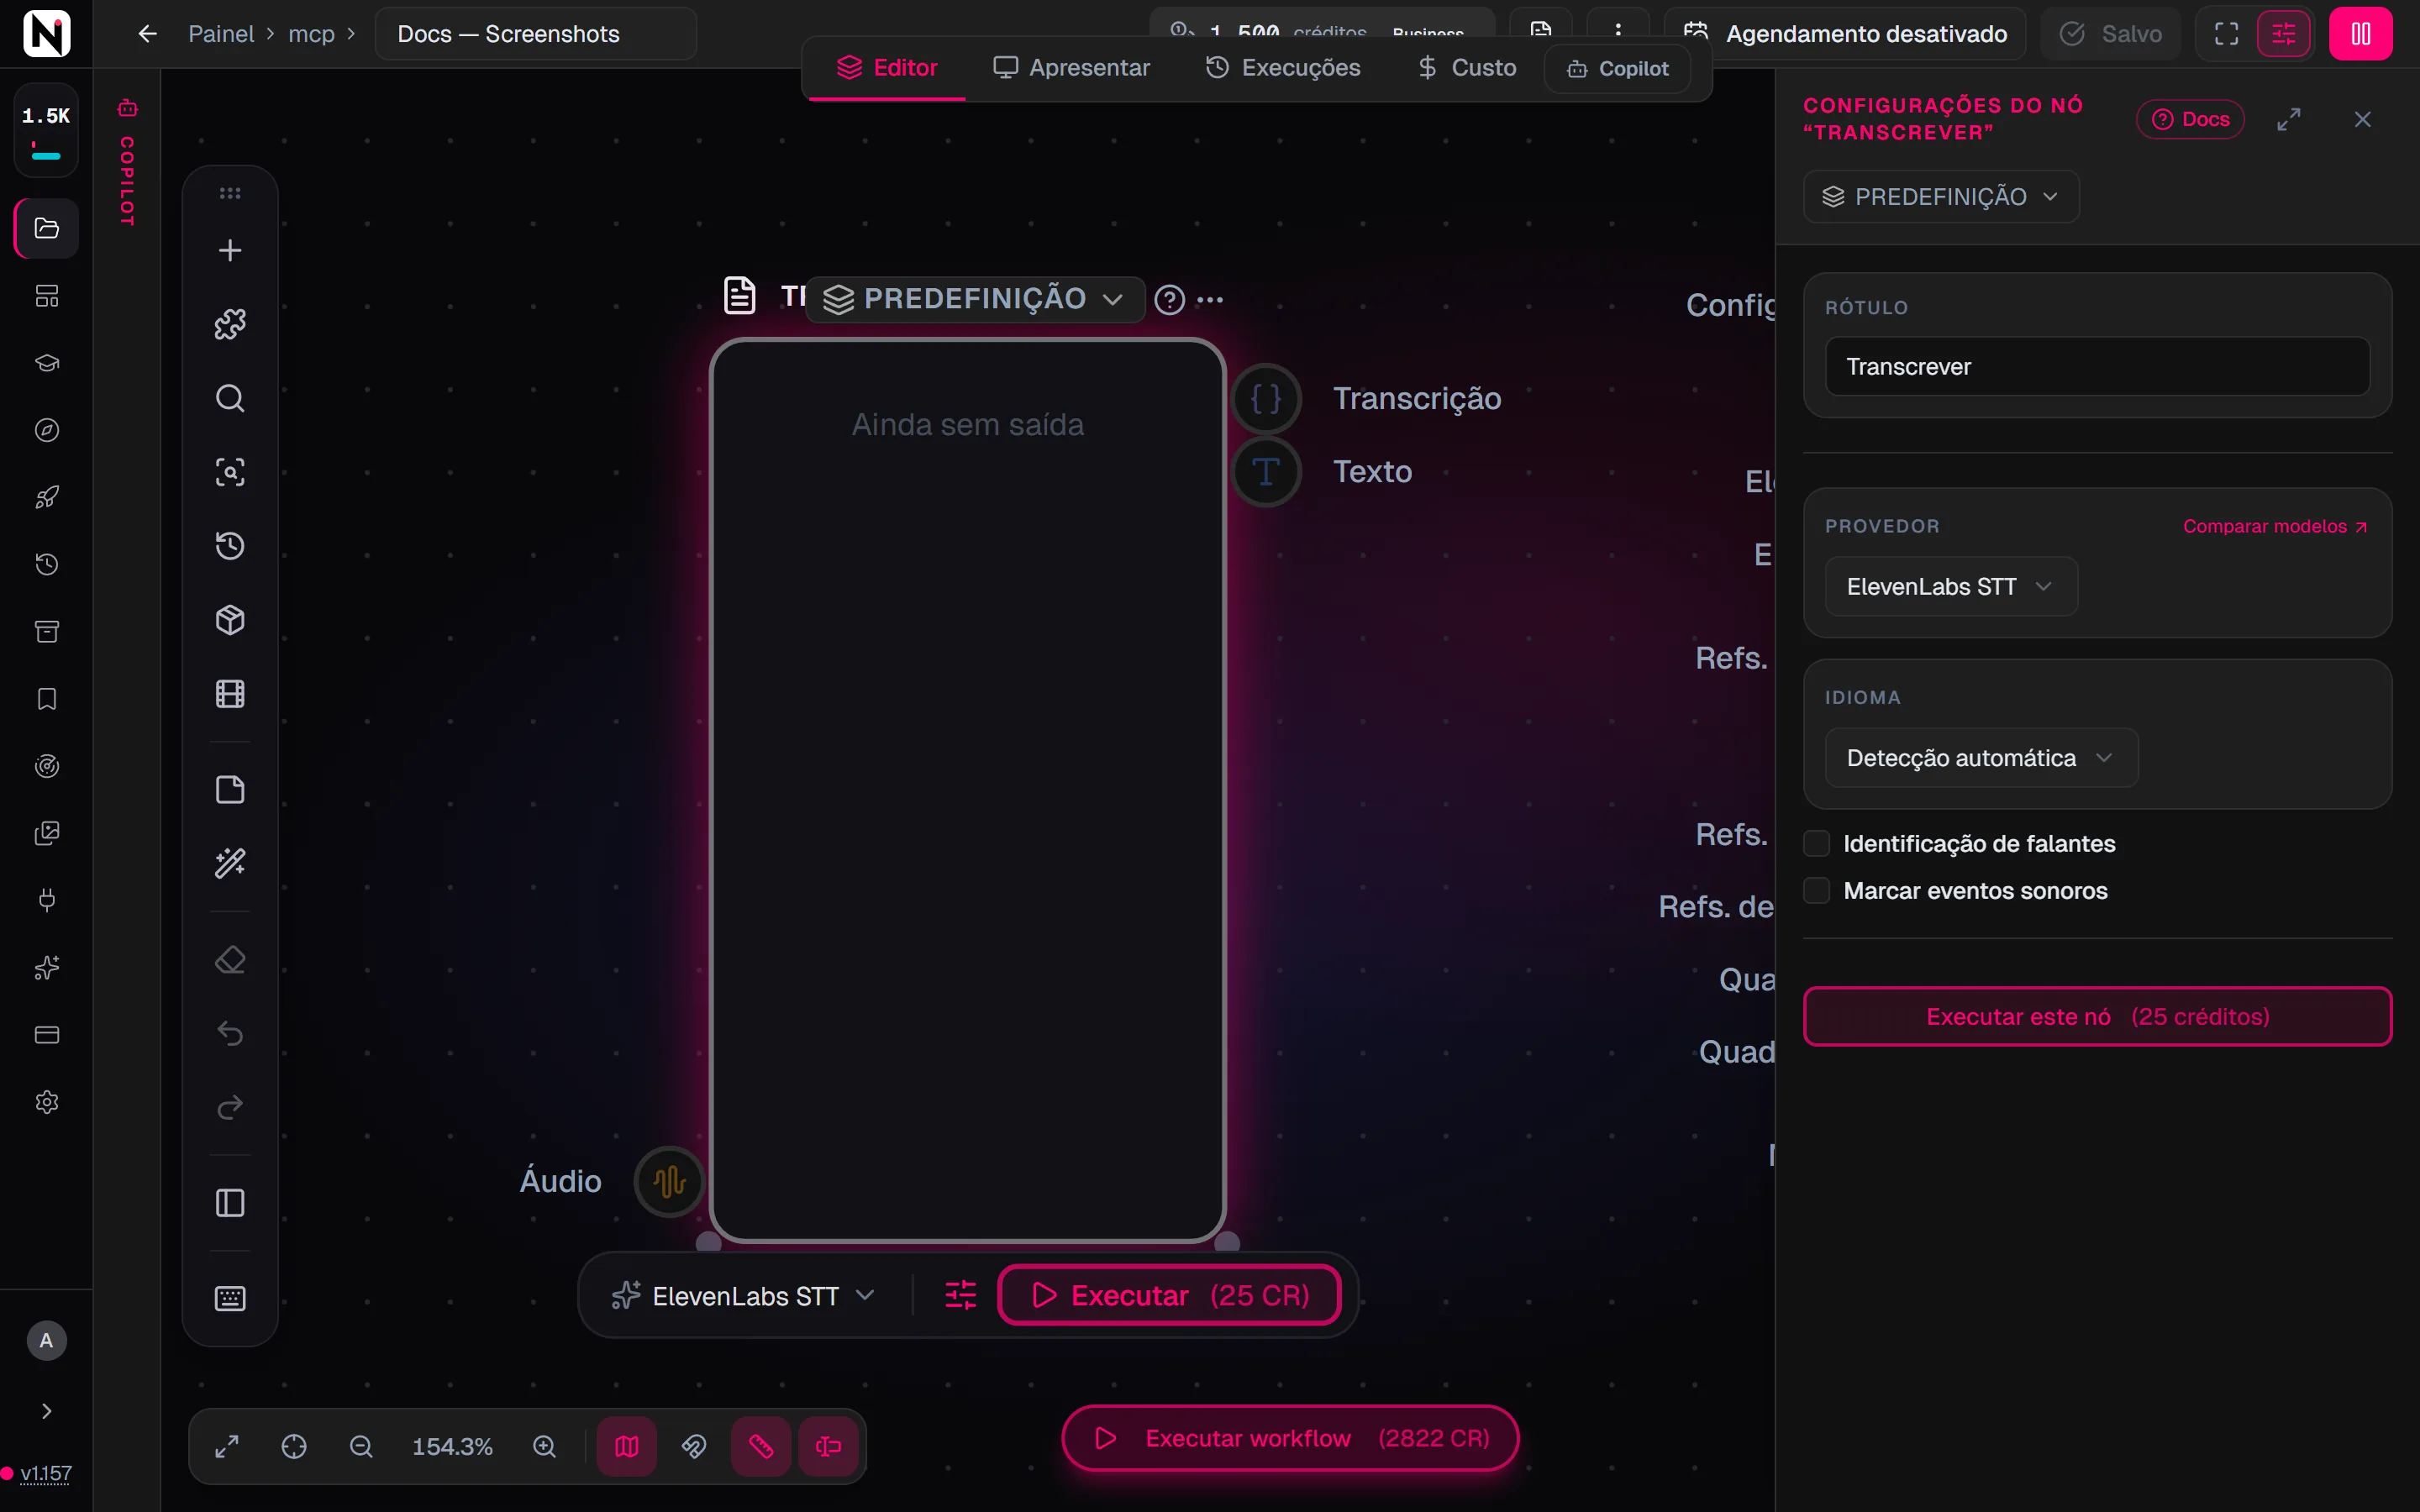Expand the settings panel to full size
The width and height of the screenshot is (2420, 1512).
click(x=2289, y=119)
